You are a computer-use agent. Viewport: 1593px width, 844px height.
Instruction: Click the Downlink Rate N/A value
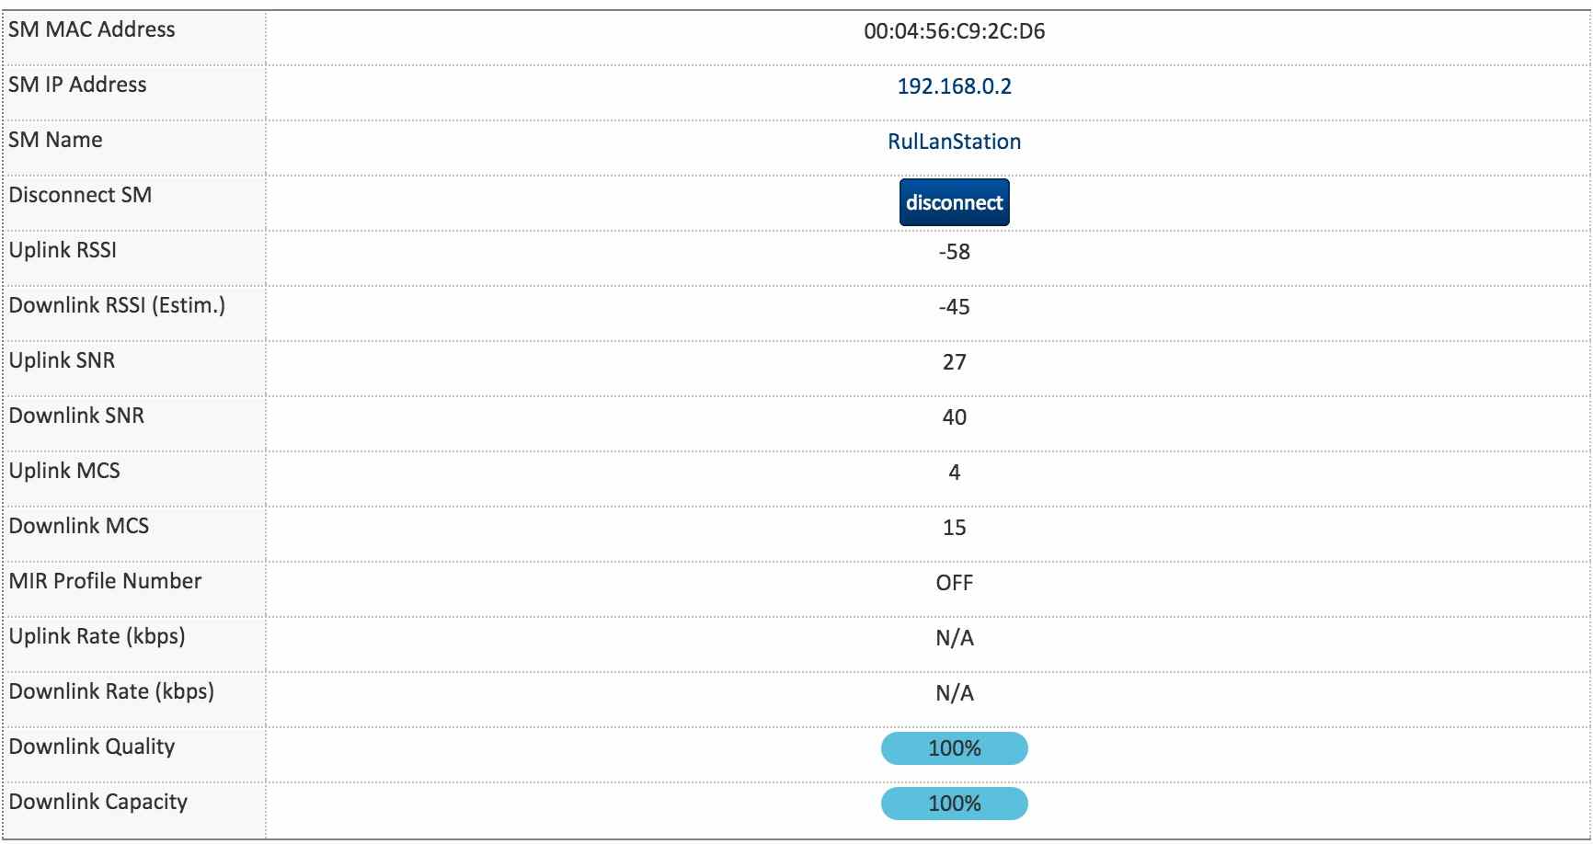(x=954, y=693)
